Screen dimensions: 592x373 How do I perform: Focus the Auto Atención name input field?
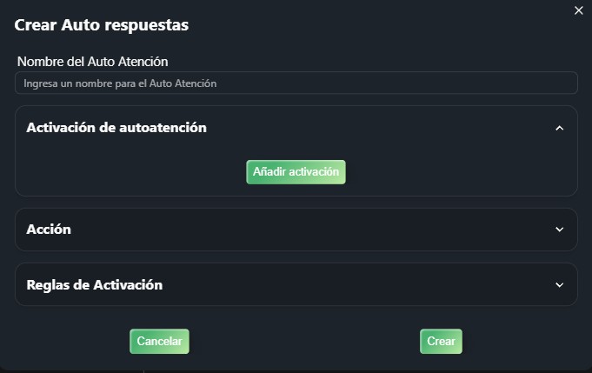(296, 83)
